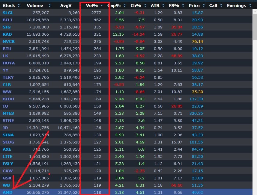Sort by Ch% column sort arrows
This screenshot has height=195, width=257.
point(145,6)
